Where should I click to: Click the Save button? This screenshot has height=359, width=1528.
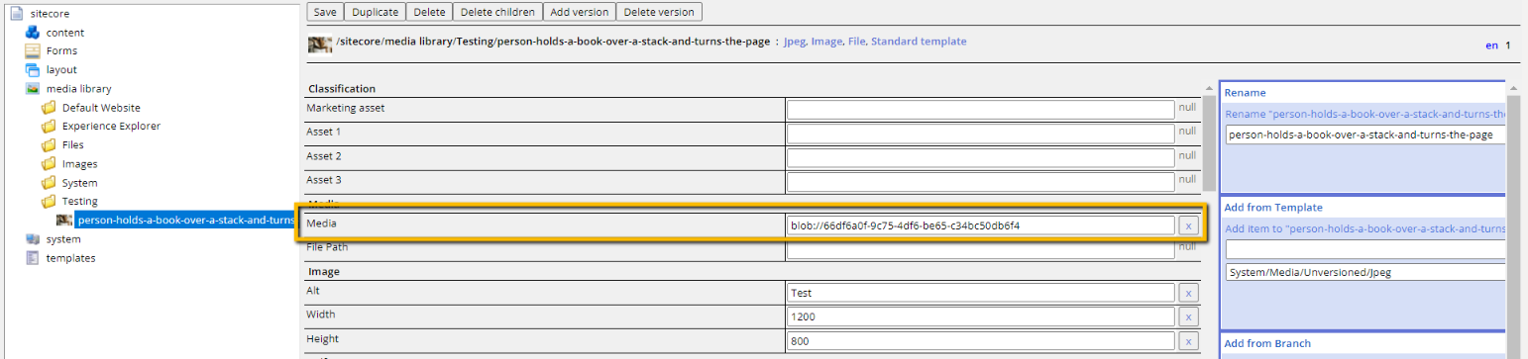326,12
